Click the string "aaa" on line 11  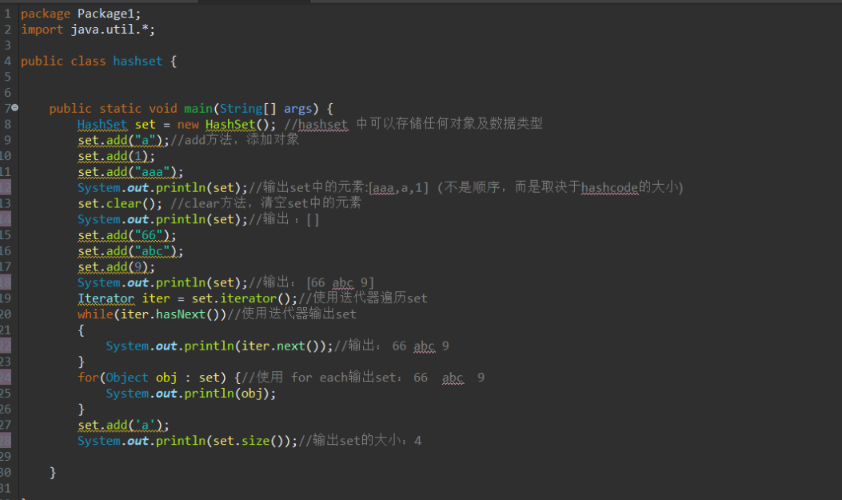[x=152, y=171]
